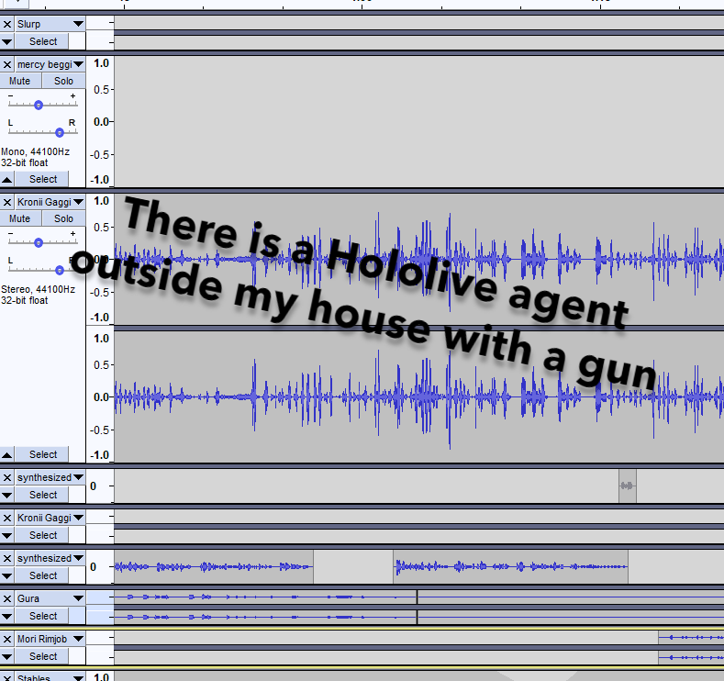Screen dimensions: 724x681
Task: Open the expanded Kronii Gaggi track menu
Action: coord(50,202)
